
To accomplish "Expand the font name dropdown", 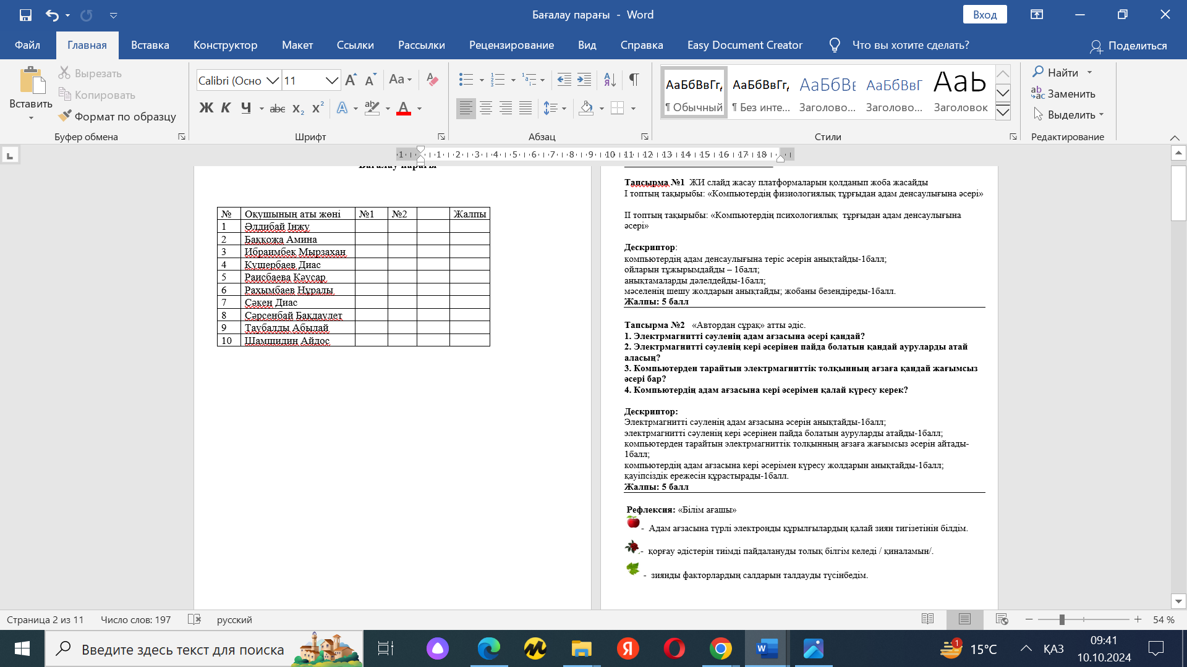I will 272,80.
